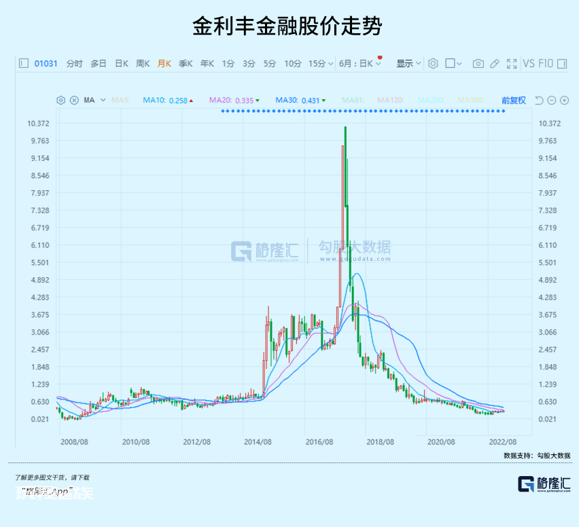Screen dimensions: 579x527
Task: Select 周K period tab
Action: click(x=143, y=64)
